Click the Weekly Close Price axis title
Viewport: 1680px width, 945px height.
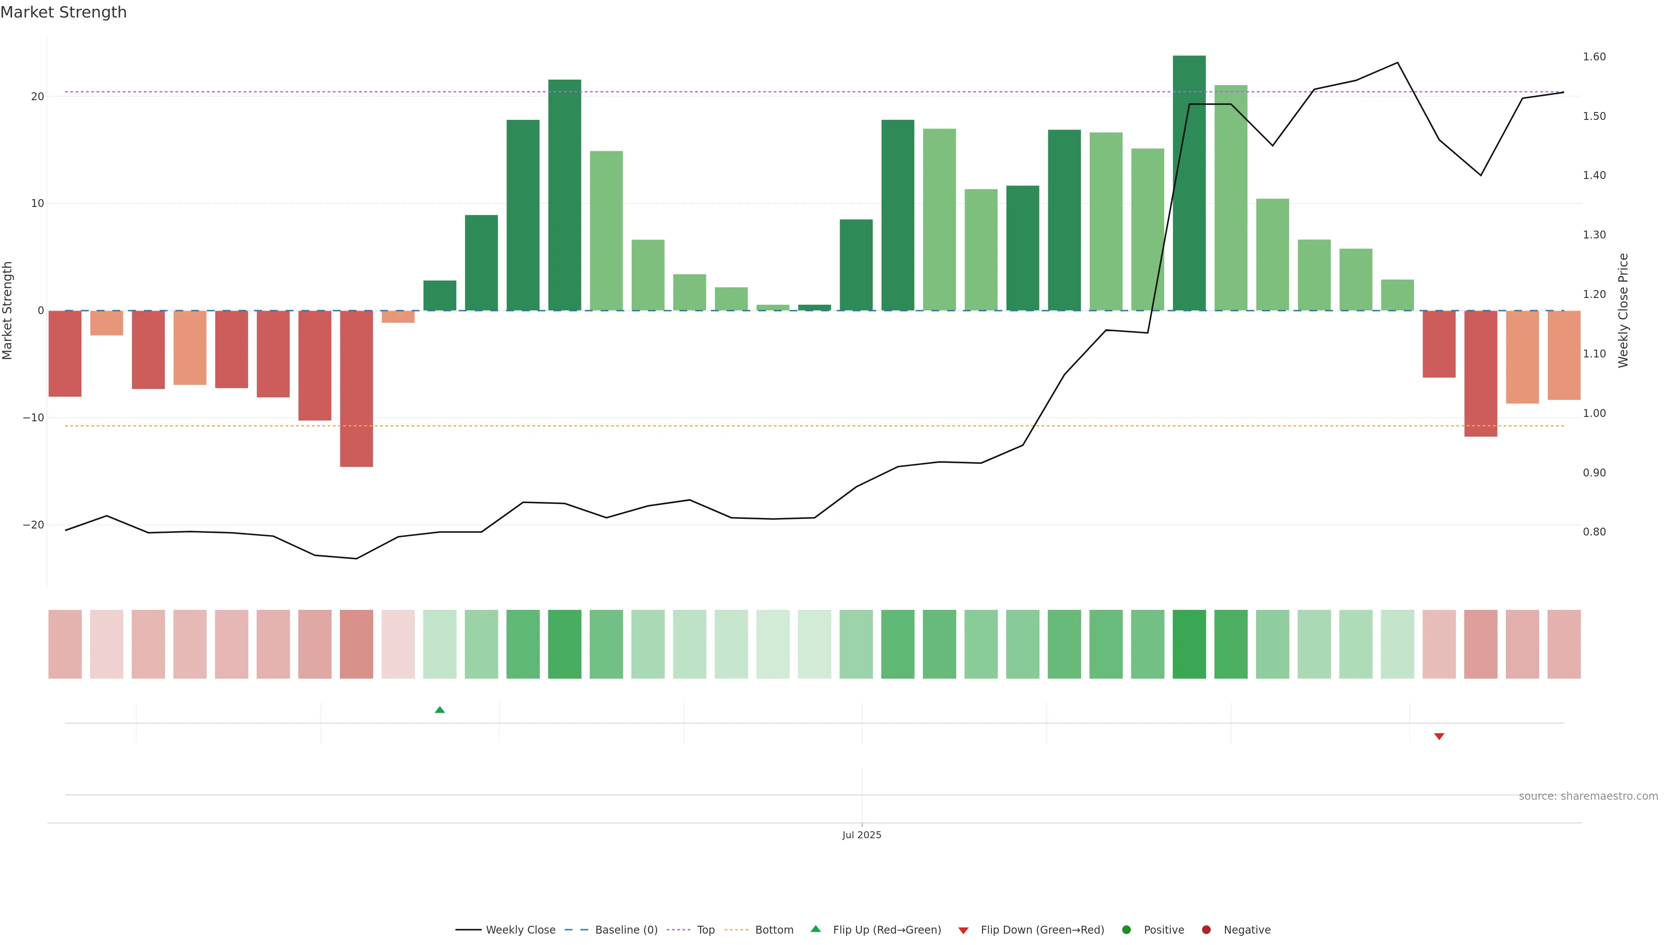1623,311
